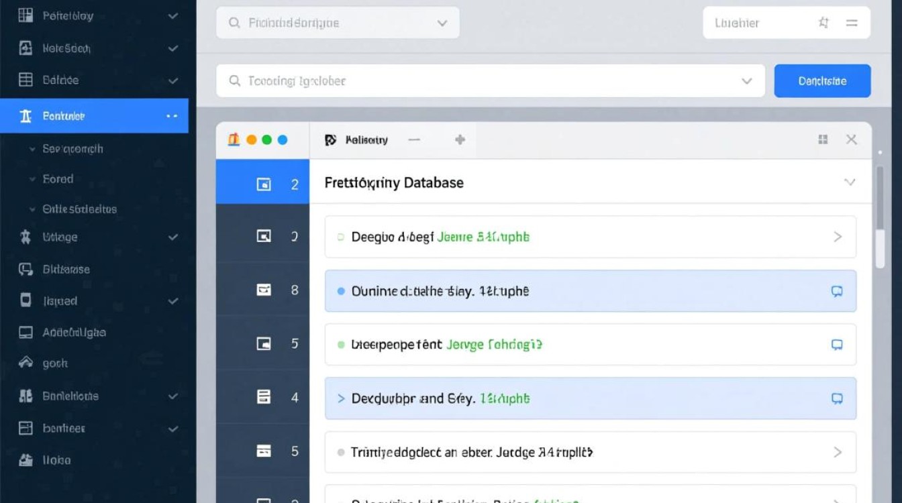902x503 pixels.
Task: Toggle the green dot in window header
Action: (x=266, y=139)
